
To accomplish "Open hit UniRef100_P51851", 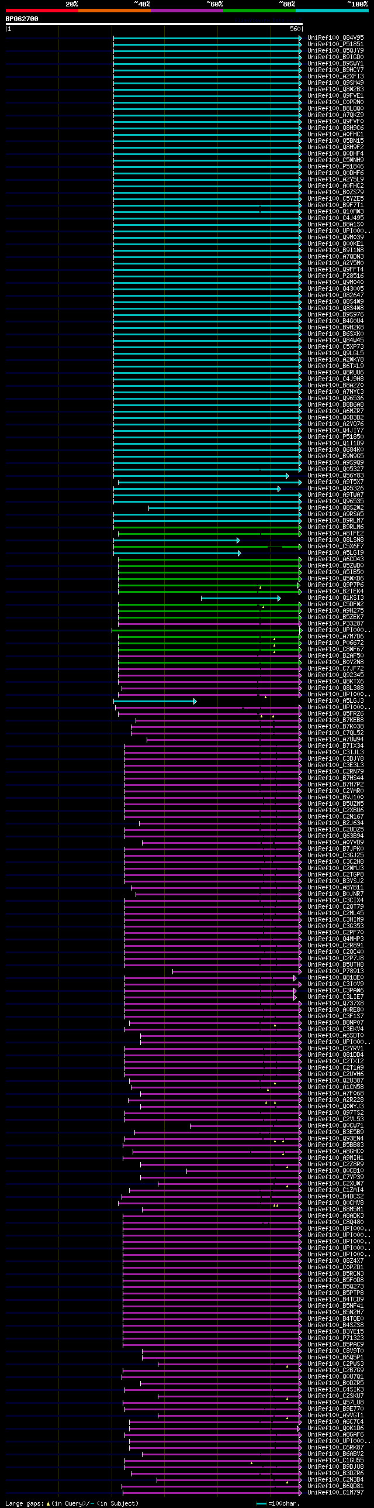I will 335,44.
